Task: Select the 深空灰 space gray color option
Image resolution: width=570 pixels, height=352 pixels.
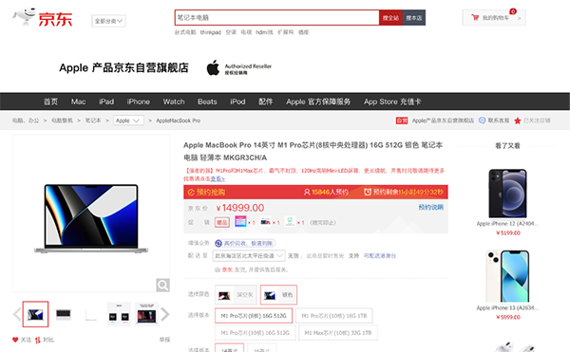Action: [236, 295]
